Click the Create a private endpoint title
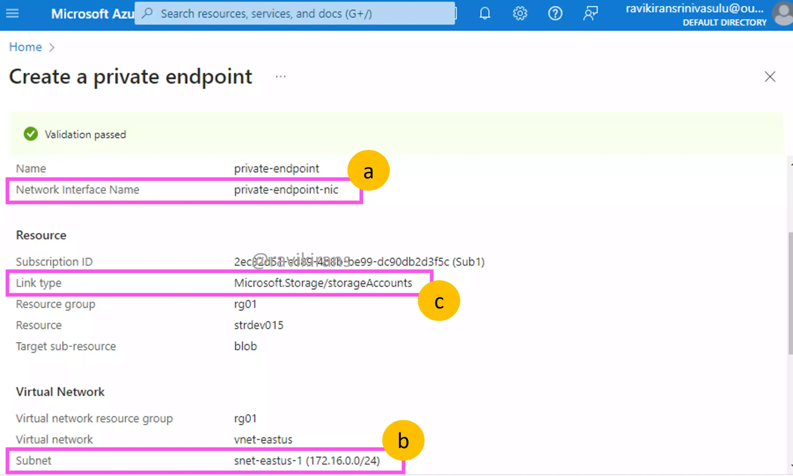Screen dimensions: 793x476 click(x=130, y=77)
